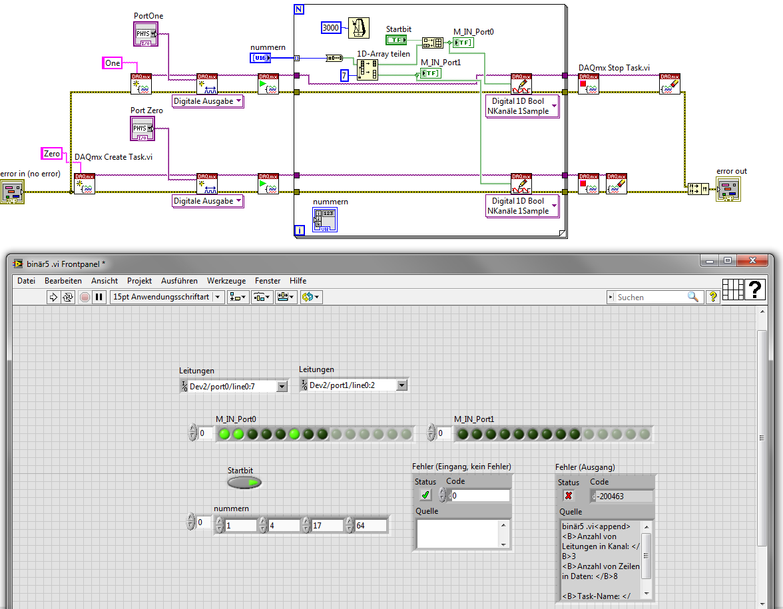Image resolution: width=783 pixels, height=609 pixels.
Task: Open the Align Objects toolbar menu
Action: click(238, 298)
